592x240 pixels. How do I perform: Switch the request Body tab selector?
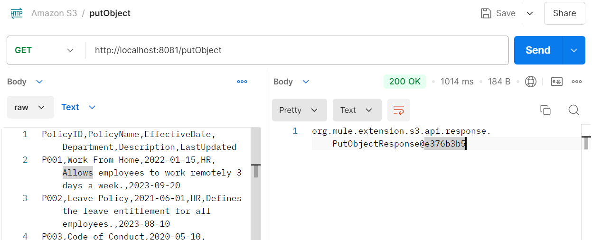pyautogui.click(x=25, y=82)
